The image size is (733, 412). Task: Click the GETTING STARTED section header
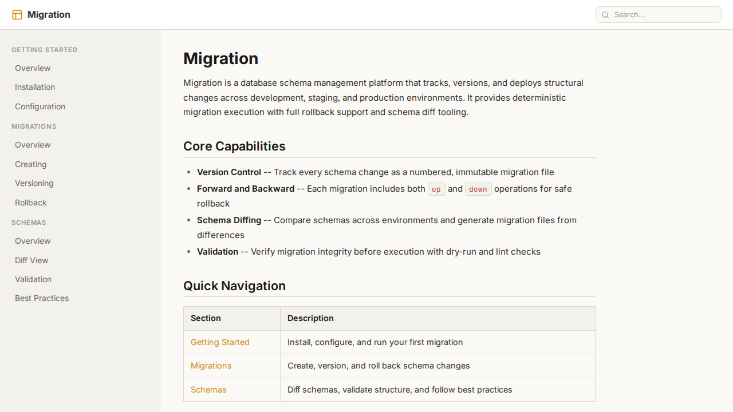[x=45, y=50]
